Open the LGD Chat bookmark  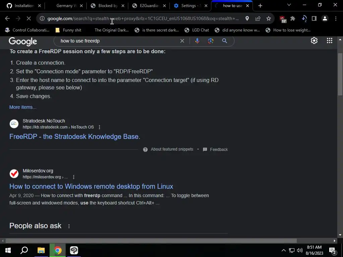[x=197, y=30]
